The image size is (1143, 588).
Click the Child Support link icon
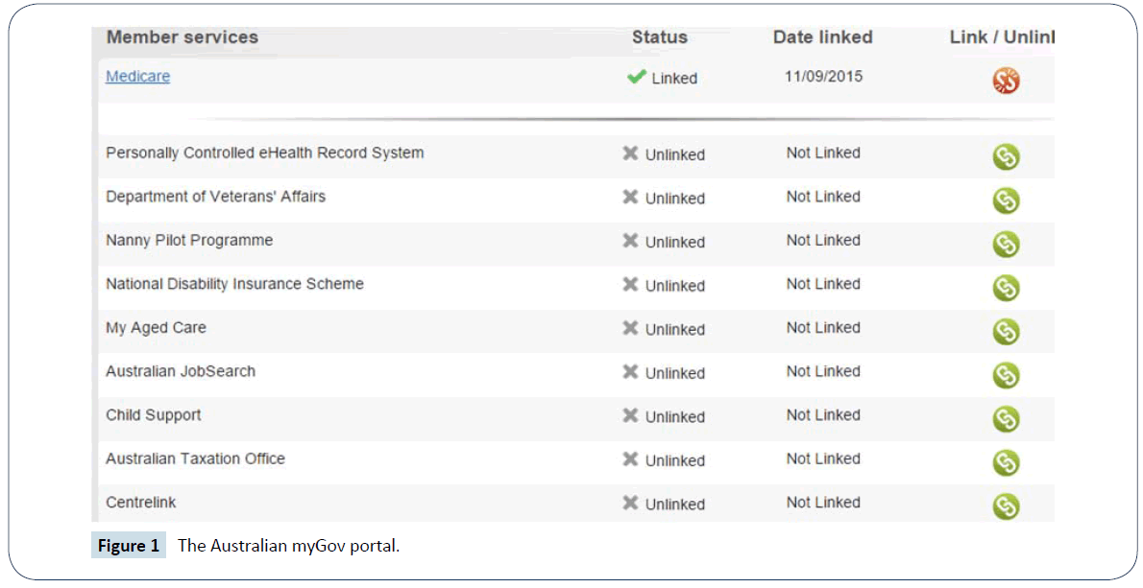click(x=1006, y=419)
